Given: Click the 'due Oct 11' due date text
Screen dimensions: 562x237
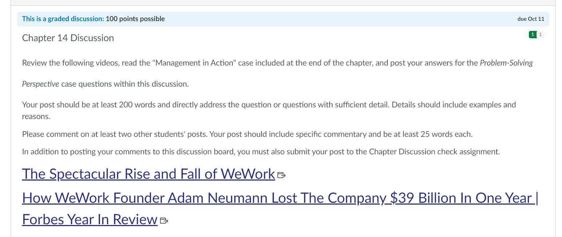Looking at the screenshot, I should point(531,19).
